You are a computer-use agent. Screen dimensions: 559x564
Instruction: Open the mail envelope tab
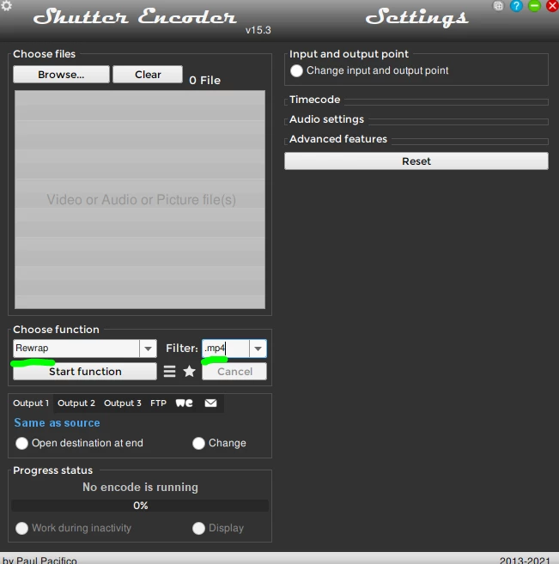(x=210, y=403)
